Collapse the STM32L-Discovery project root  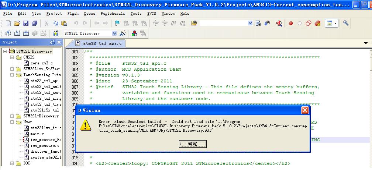(5, 51)
